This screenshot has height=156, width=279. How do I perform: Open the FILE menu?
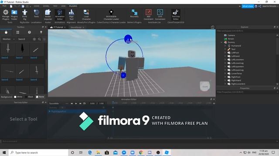(4, 6)
